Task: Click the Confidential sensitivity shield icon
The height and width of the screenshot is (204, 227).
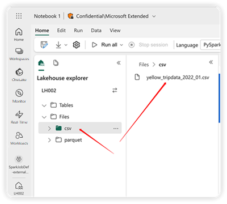Action: [x=70, y=16]
